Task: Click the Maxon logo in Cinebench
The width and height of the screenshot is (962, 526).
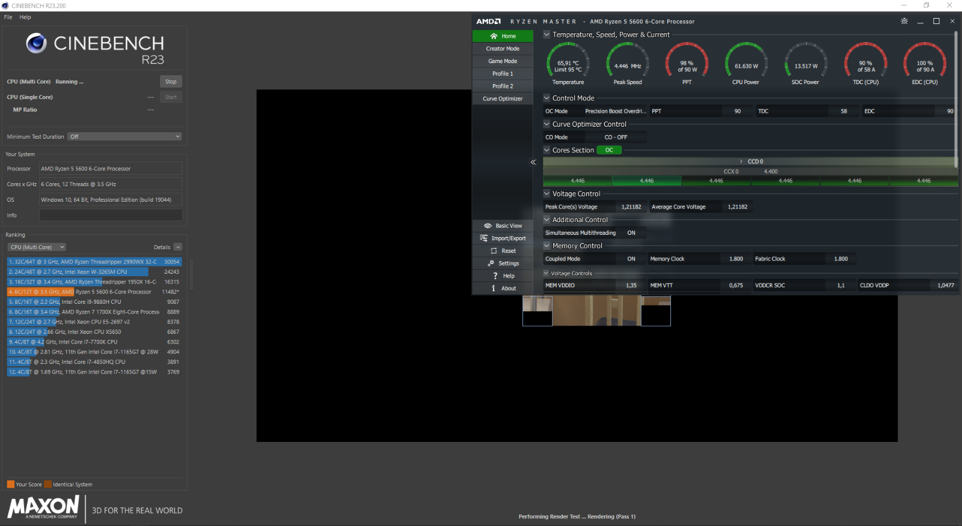Action: (43, 507)
